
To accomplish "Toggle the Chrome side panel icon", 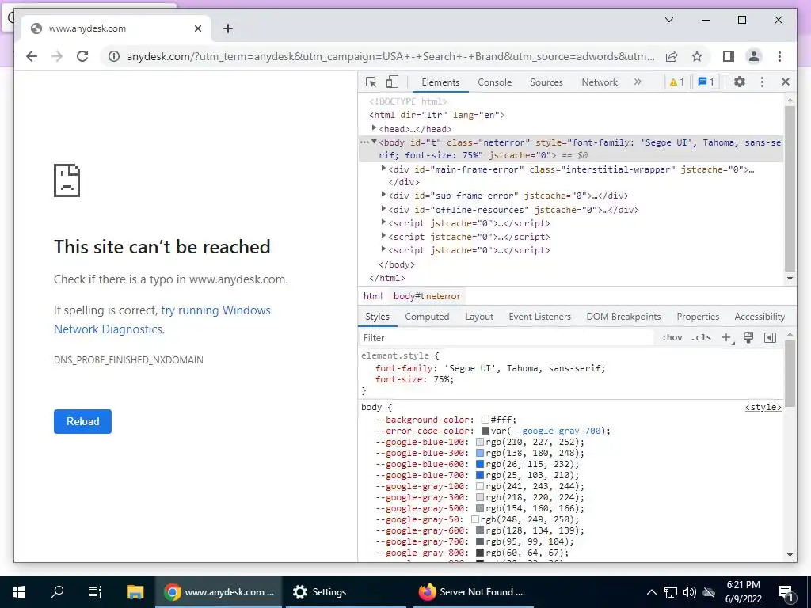I will tap(729, 56).
